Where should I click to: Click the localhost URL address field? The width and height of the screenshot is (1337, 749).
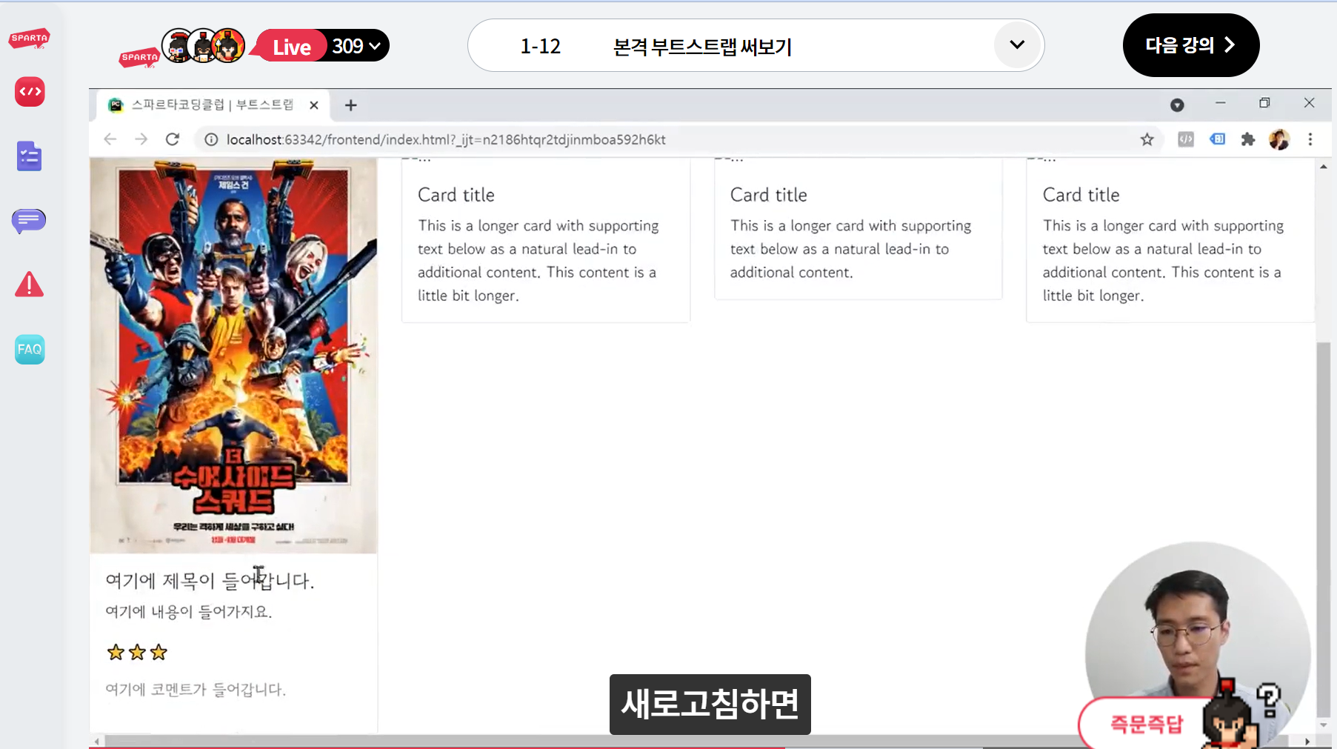click(x=446, y=139)
